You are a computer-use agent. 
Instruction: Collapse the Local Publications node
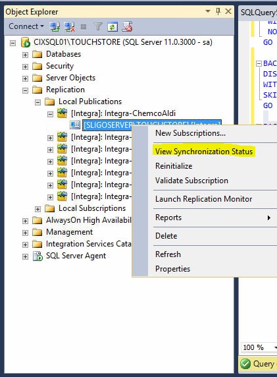(x=38, y=102)
